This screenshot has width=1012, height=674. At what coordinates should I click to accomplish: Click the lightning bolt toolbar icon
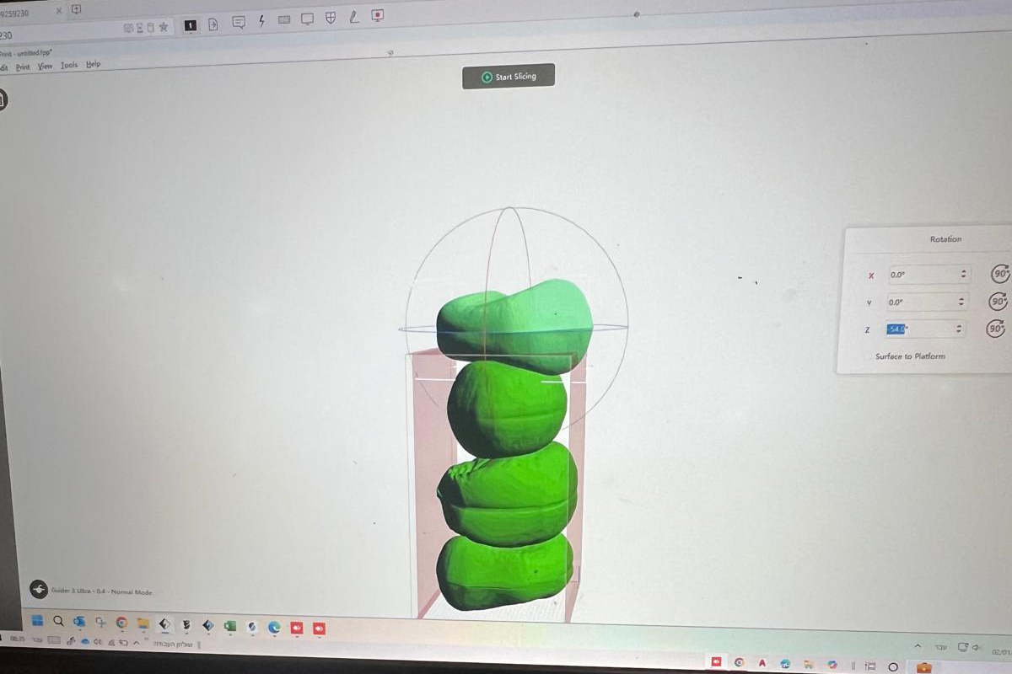(x=261, y=22)
